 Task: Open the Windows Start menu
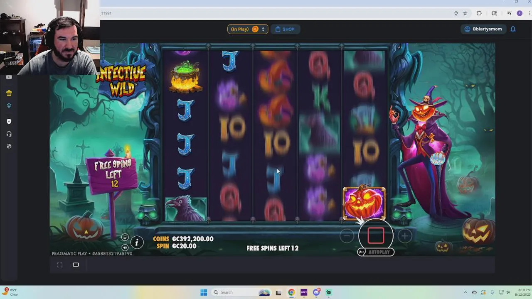click(x=204, y=292)
